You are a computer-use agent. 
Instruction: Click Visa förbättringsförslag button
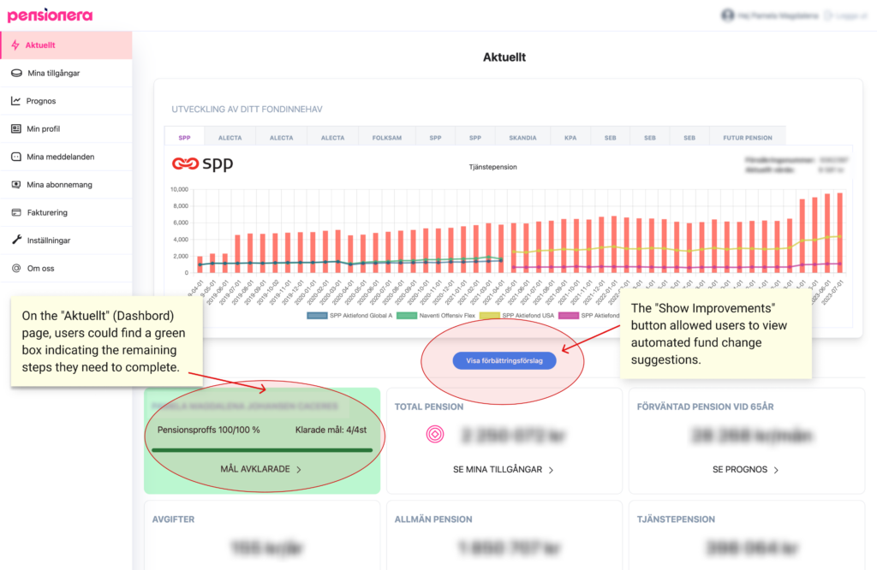504,360
